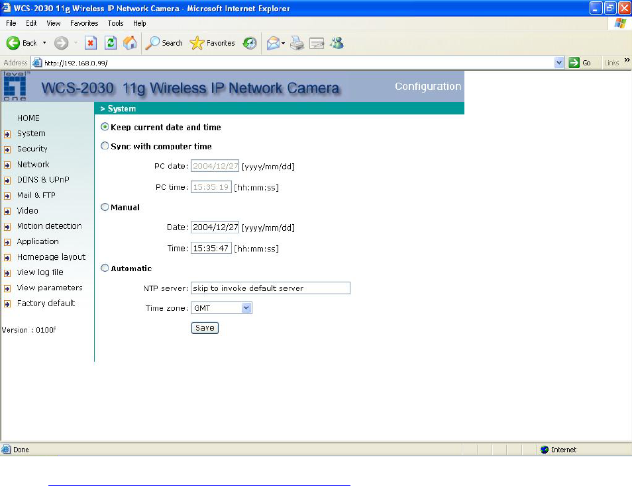Open the View log file sidebar link
632x486 pixels.
pyautogui.click(x=40, y=272)
